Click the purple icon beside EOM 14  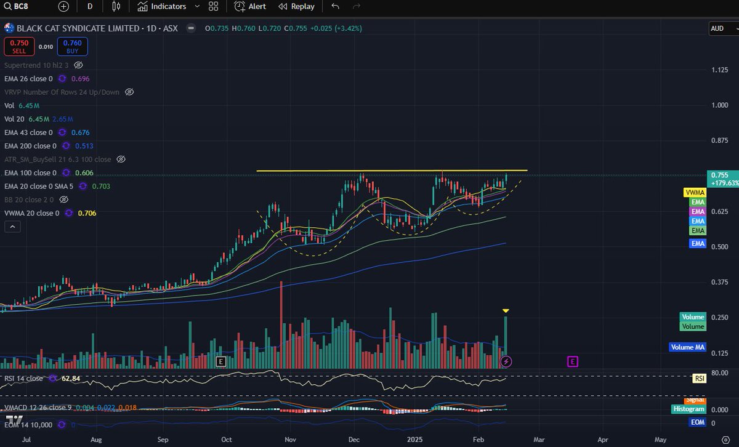click(x=63, y=425)
